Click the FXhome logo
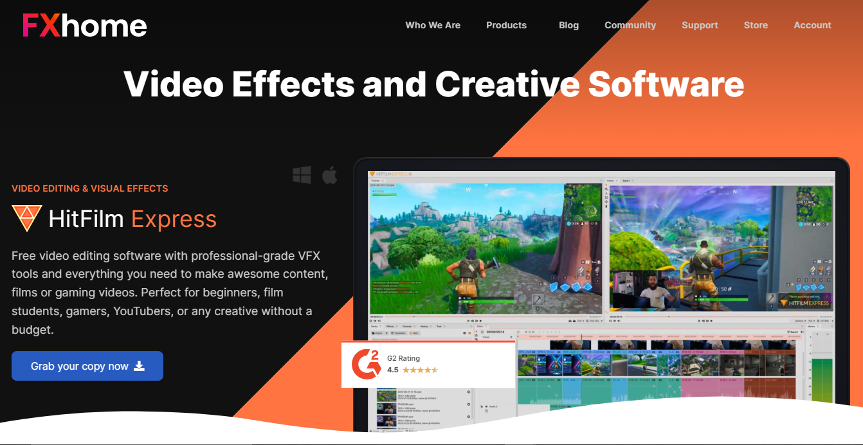This screenshot has height=445, width=863. [84, 25]
